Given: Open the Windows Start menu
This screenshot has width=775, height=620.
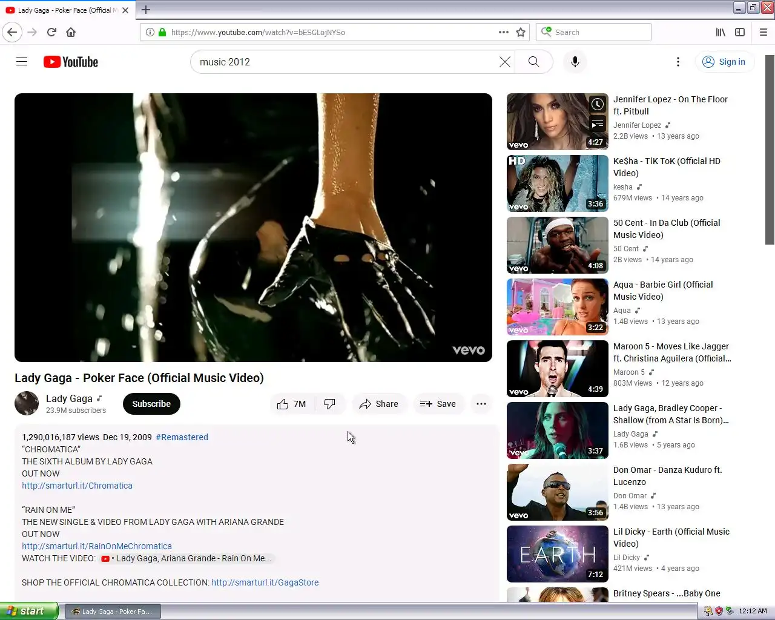Looking at the screenshot, I should (29, 611).
